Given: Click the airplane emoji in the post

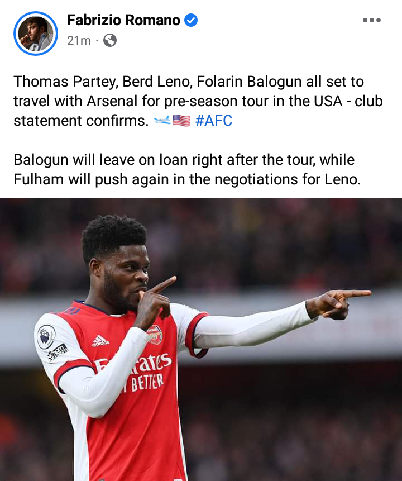Looking at the screenshot, I should 162,120.
